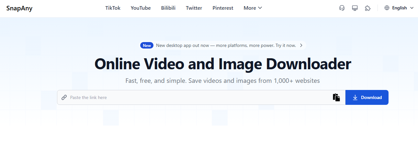Go to the TikTok downloader page

tap(113, 8)
